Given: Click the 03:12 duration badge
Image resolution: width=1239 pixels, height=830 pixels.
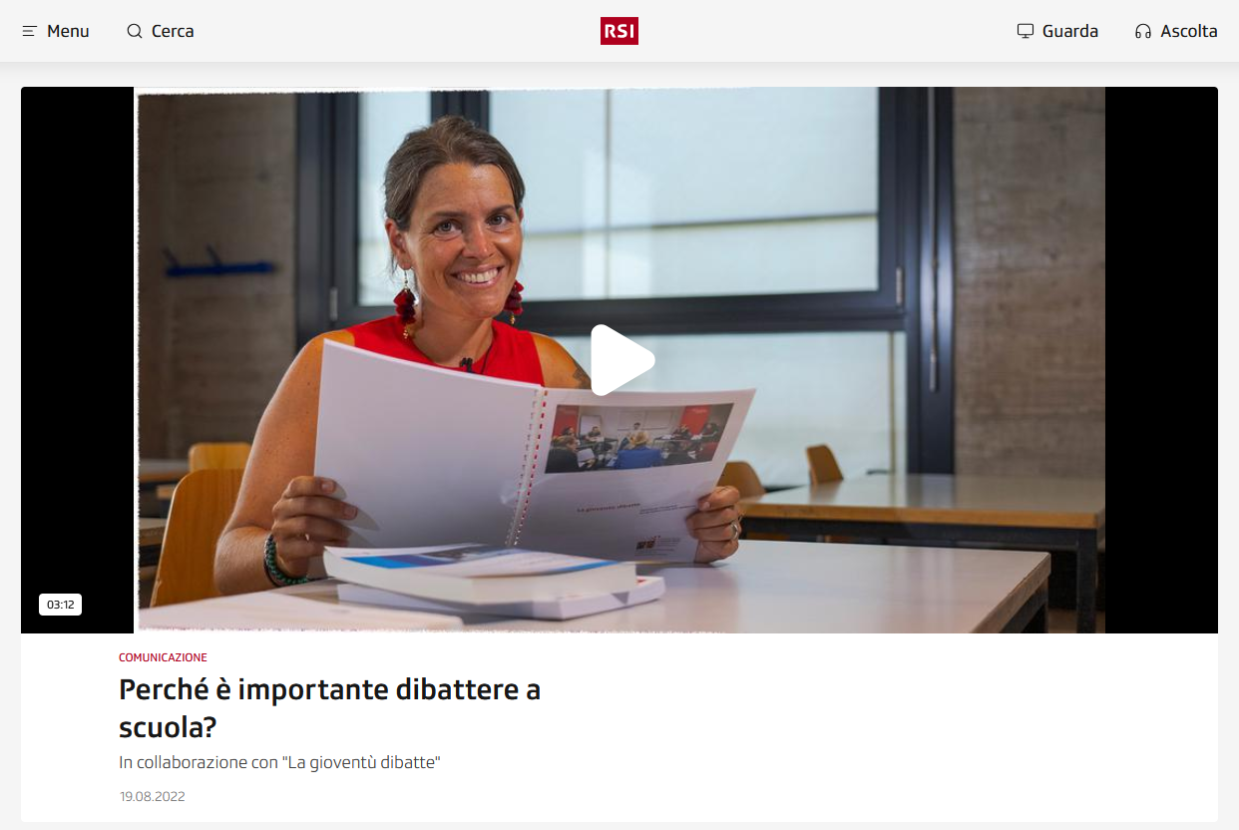Looking at the screenshot, I should [60, 605].
